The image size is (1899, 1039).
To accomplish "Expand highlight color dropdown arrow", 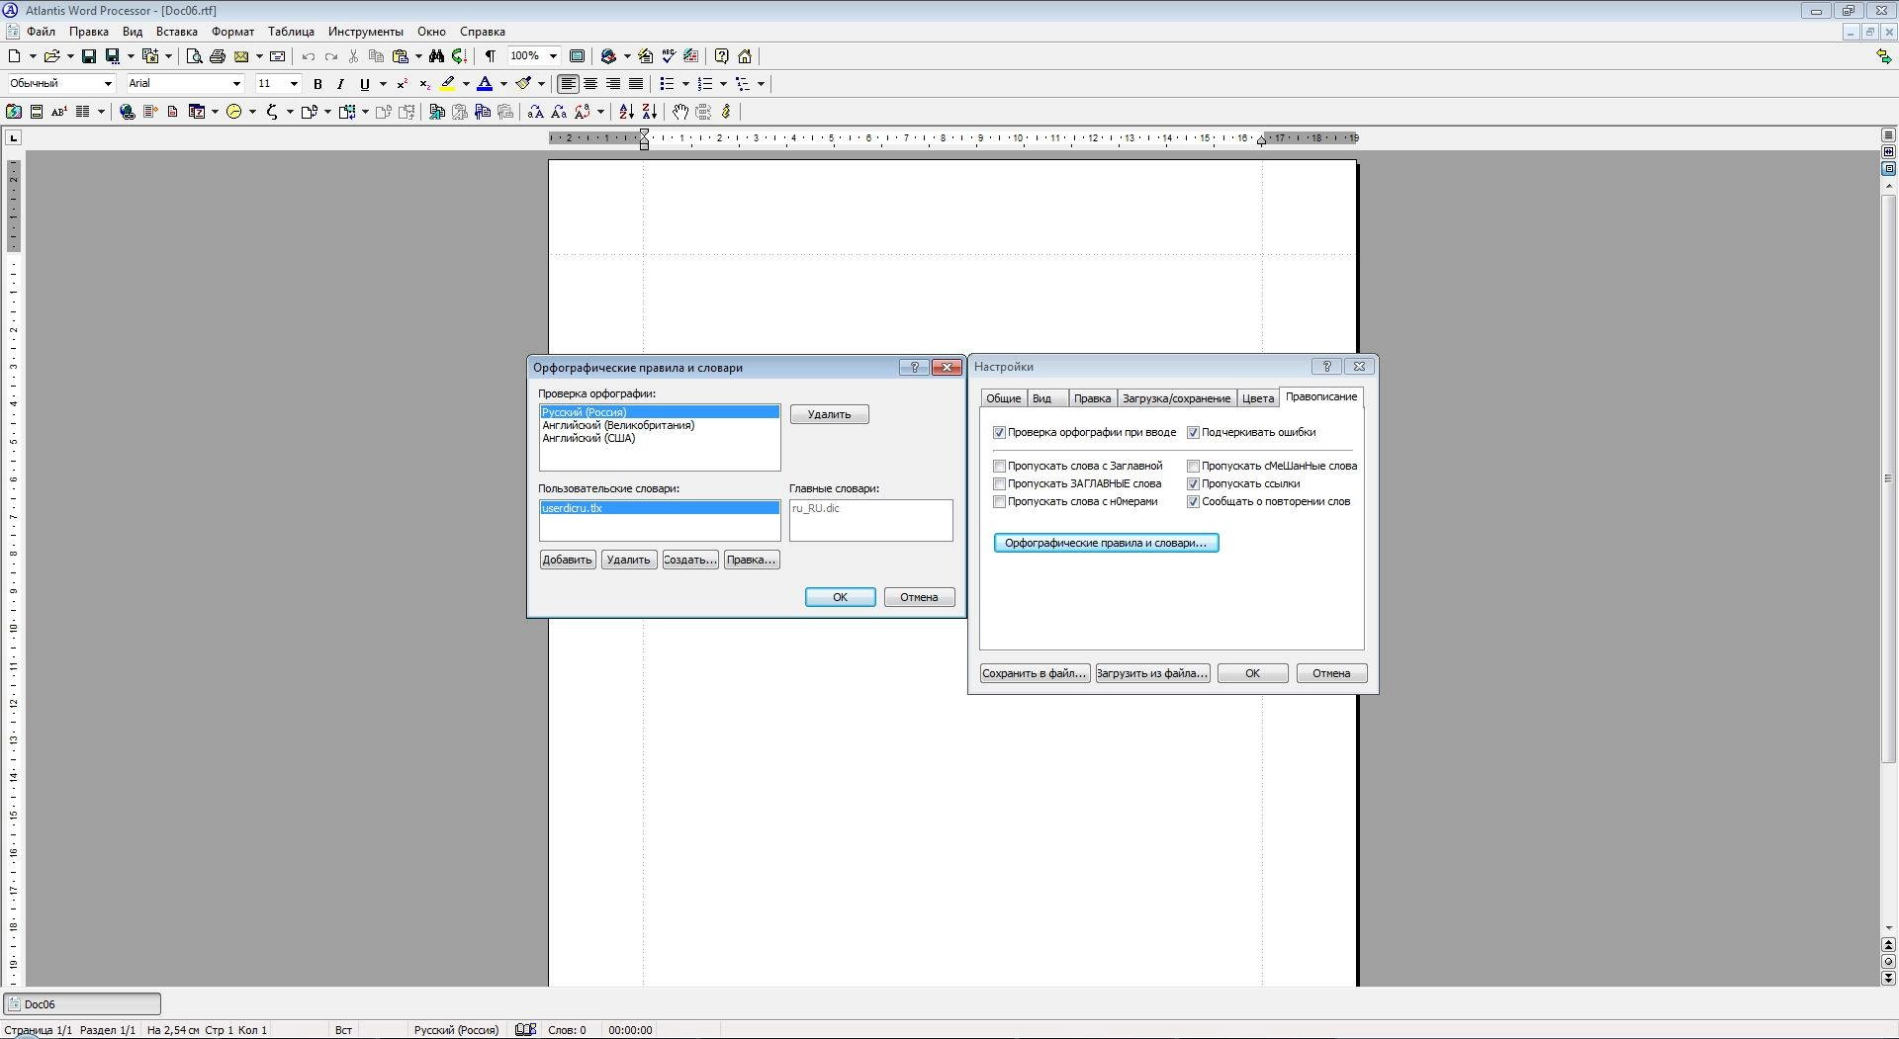I will click(466, 84).
